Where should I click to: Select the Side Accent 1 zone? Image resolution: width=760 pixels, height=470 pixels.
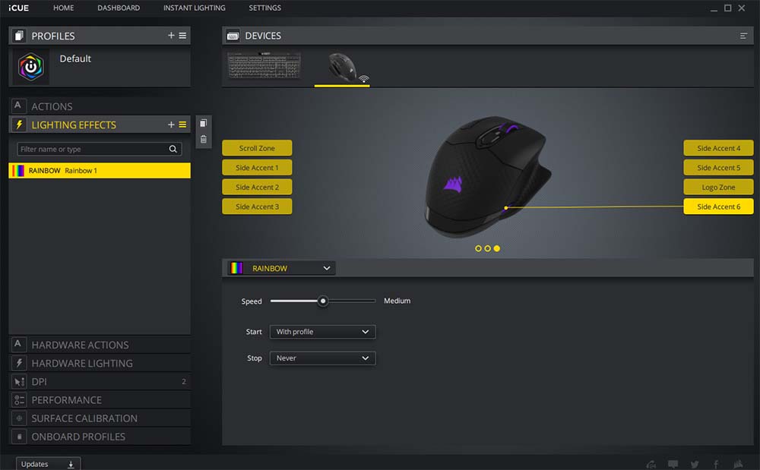257,168
